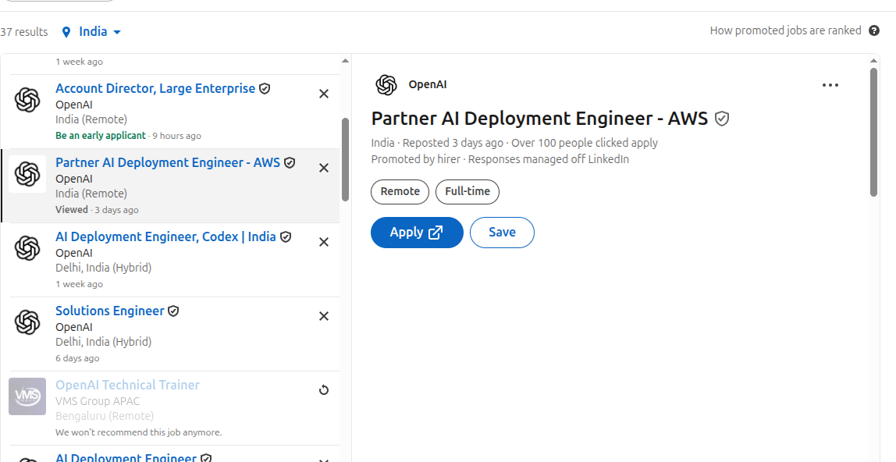The height and width of the screenshot is (462, 896).
Task: Click VMS Group logo of Technical Trainer listing
Action: (x=27, y=396)
